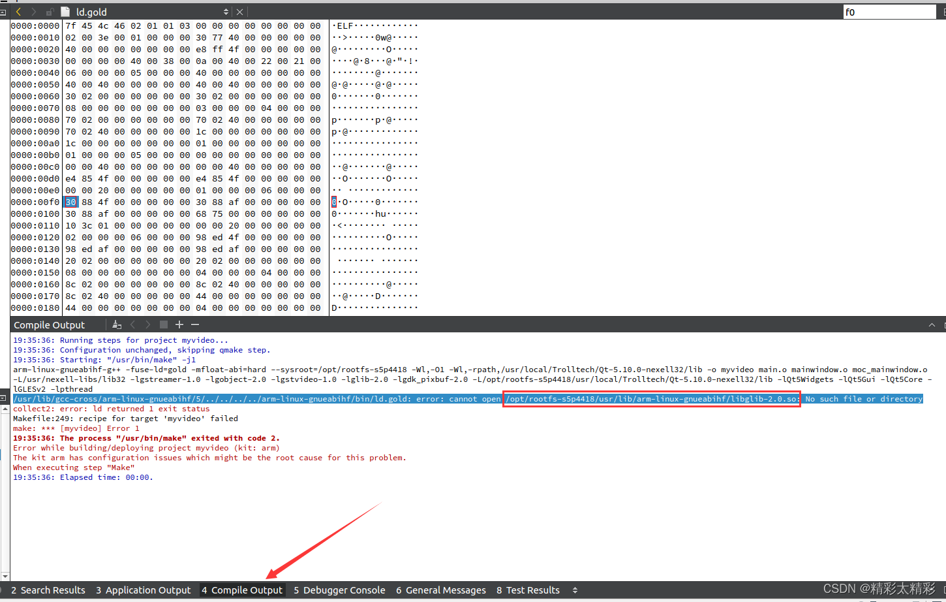Go to next item in Compile Output
Viewport: 946px width, 602px height.
click(x=148, y=325)
